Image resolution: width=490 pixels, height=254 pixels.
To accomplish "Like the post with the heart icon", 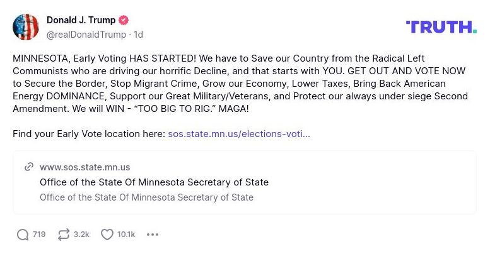I will pyautogui.click(x=107, y=235).
